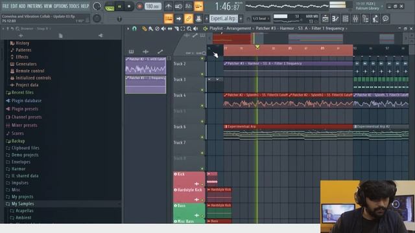Collapse the Kick track group
The width and height of the screenshot is (415, 233).
tap(175, 174)
